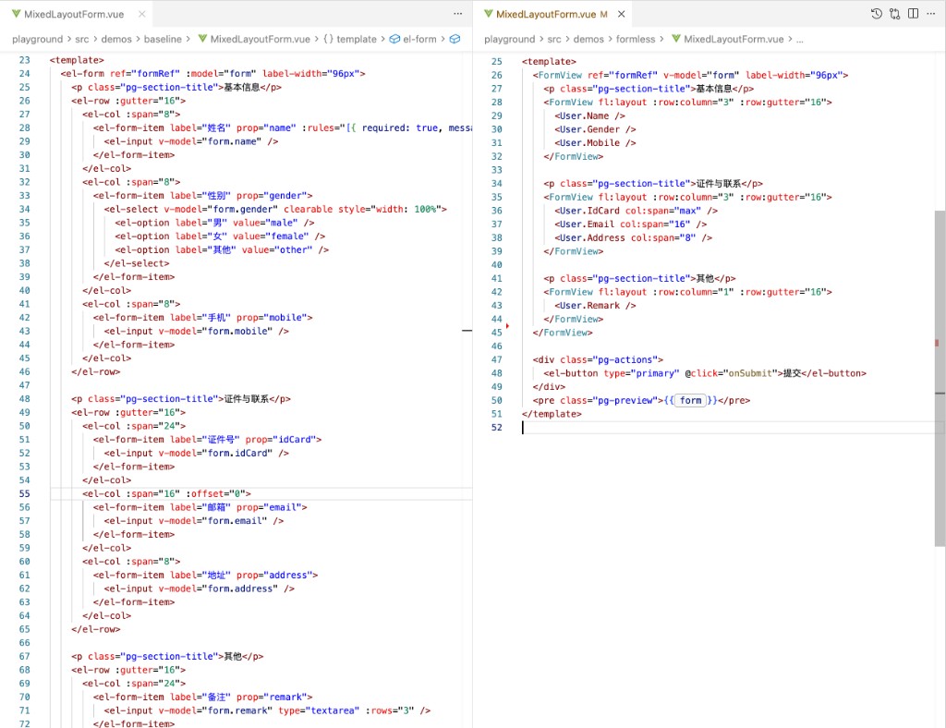Click Vue file icon on right tab

click(x=488, y=14)
